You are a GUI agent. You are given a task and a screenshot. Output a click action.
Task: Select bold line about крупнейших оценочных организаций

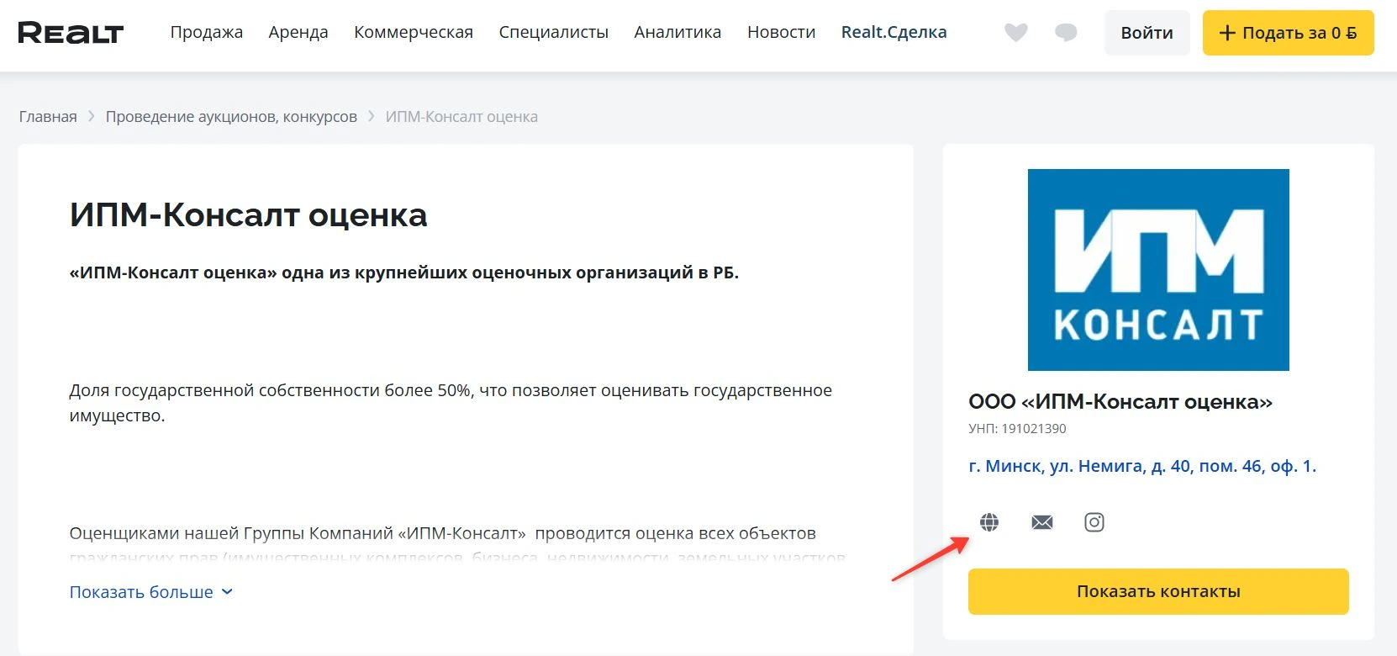pyautogui.click(x=404, y=272)
